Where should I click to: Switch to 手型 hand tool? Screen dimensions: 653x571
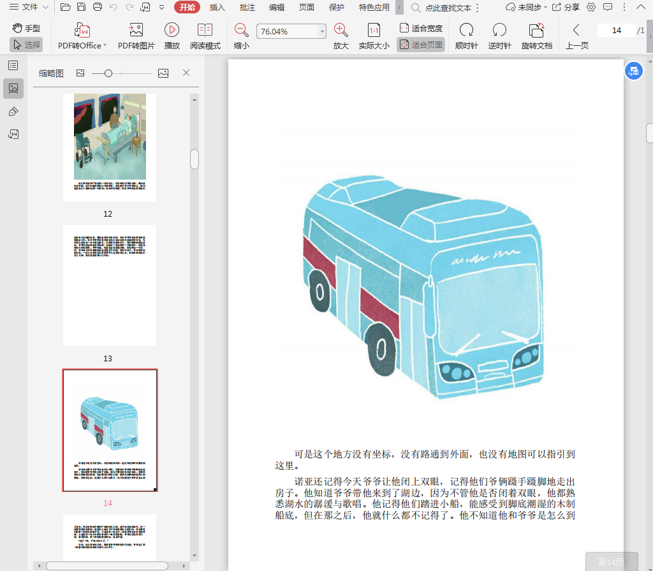[x=26, y=29]
